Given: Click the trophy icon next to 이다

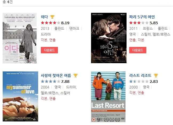Looking at the screenshot, I should click(52, 17).
